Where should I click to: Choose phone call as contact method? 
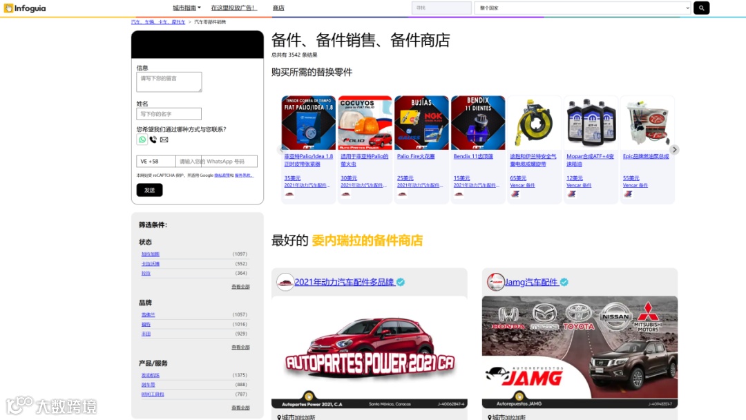click(153, 140)
